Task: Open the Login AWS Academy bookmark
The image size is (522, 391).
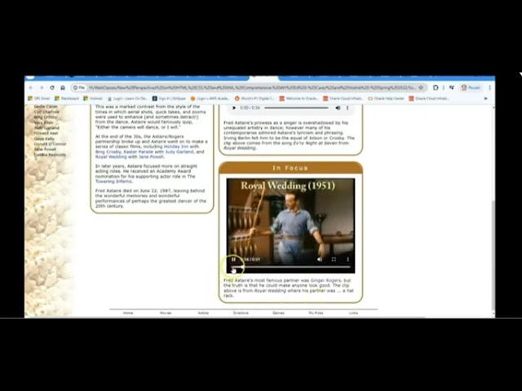Action: click(x=210, y=99)
